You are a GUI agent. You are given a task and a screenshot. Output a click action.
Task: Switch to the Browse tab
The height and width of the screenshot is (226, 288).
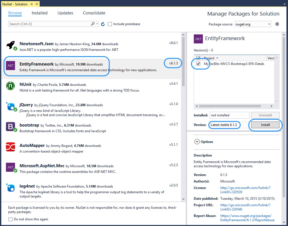click(x=15, y=13)
